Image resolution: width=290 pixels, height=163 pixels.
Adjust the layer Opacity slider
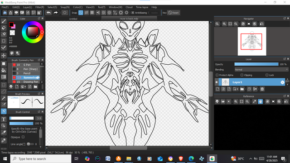[x=256, y=64]
